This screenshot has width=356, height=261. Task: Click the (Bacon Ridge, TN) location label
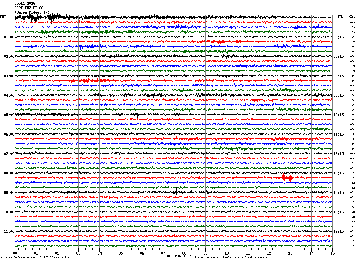(x=32, y=12)
